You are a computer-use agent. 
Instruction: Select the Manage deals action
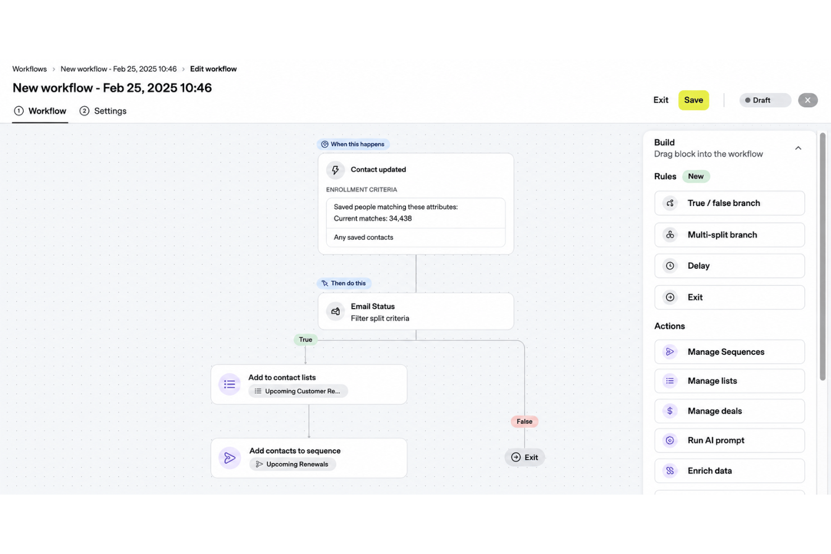click(729, 411)
